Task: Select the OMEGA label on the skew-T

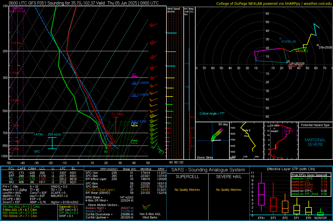Action: [17, 8]
